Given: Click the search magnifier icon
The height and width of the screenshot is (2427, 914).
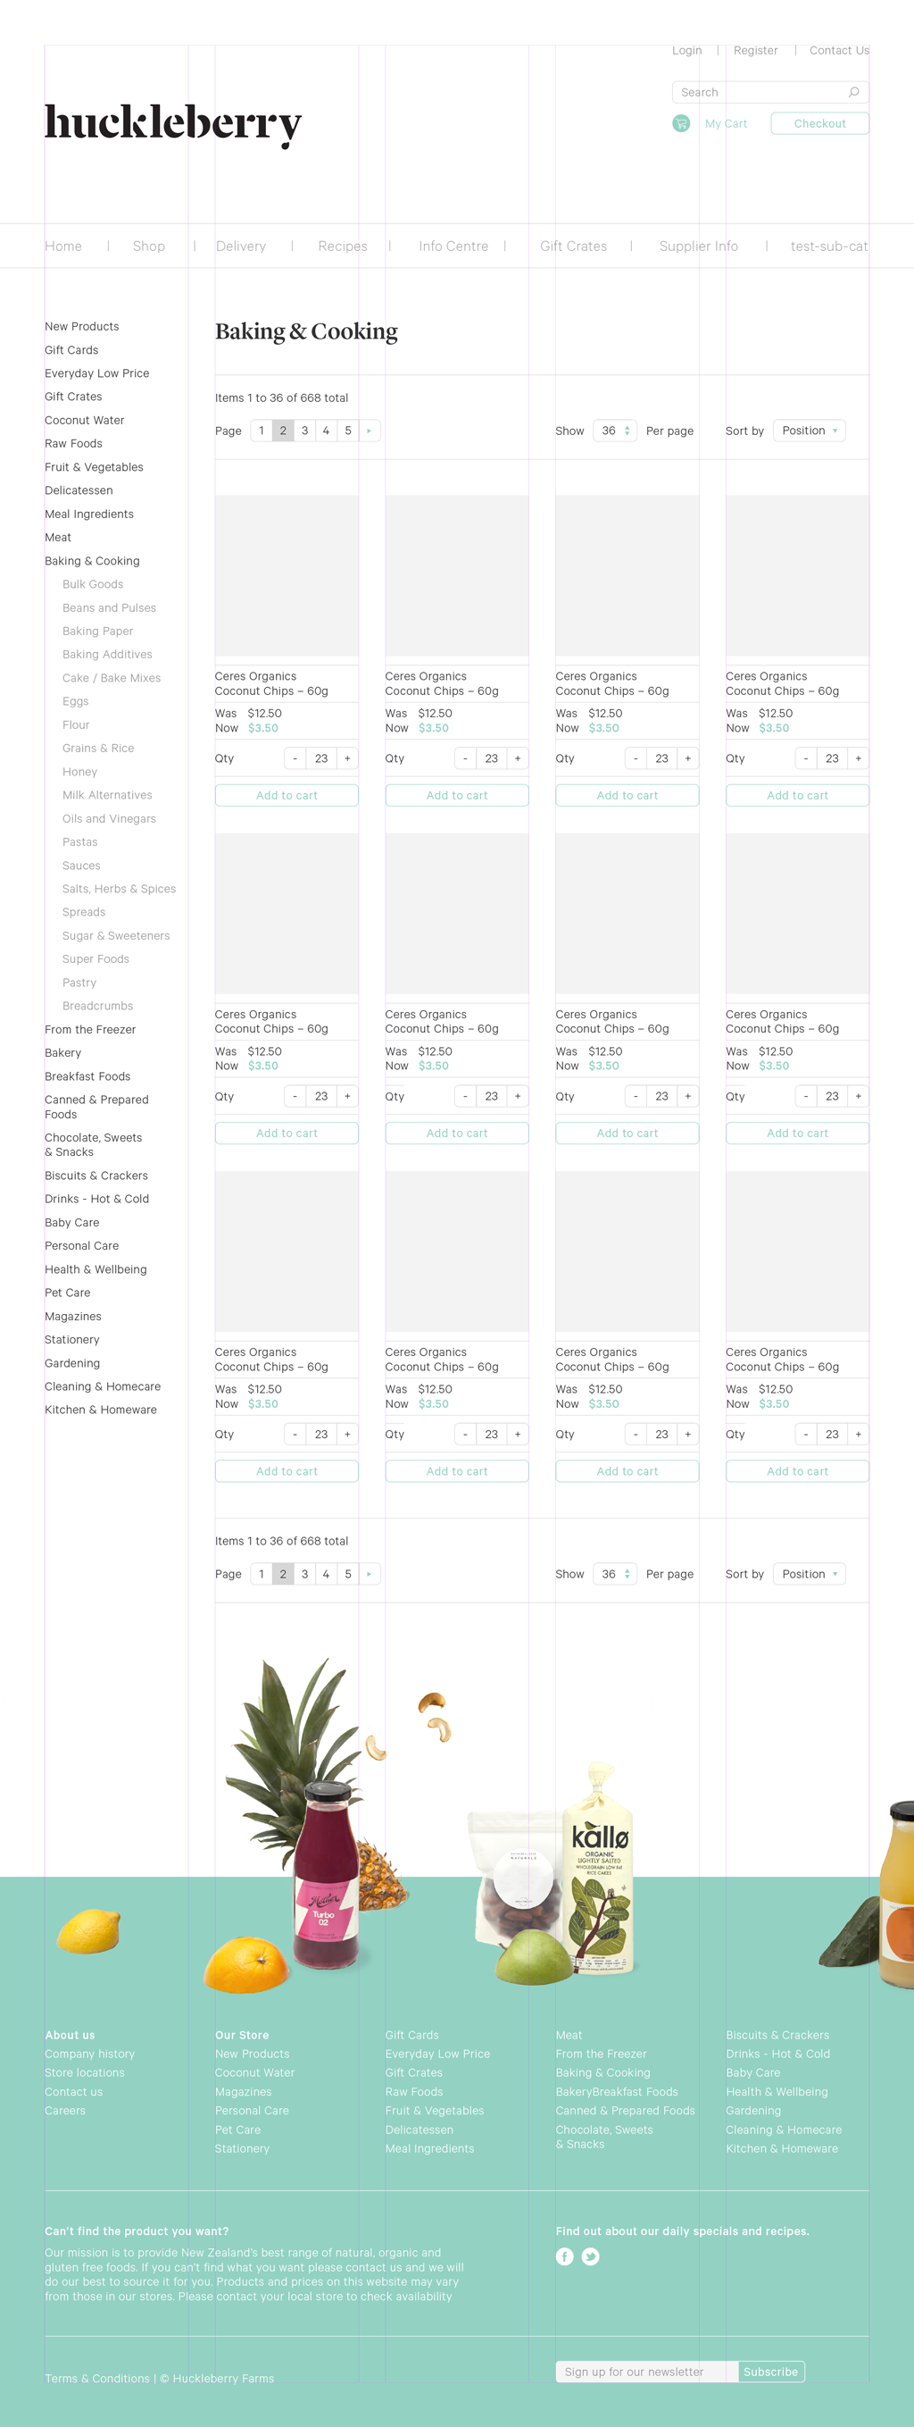Looking at the screenshot, I should [852, 92].
